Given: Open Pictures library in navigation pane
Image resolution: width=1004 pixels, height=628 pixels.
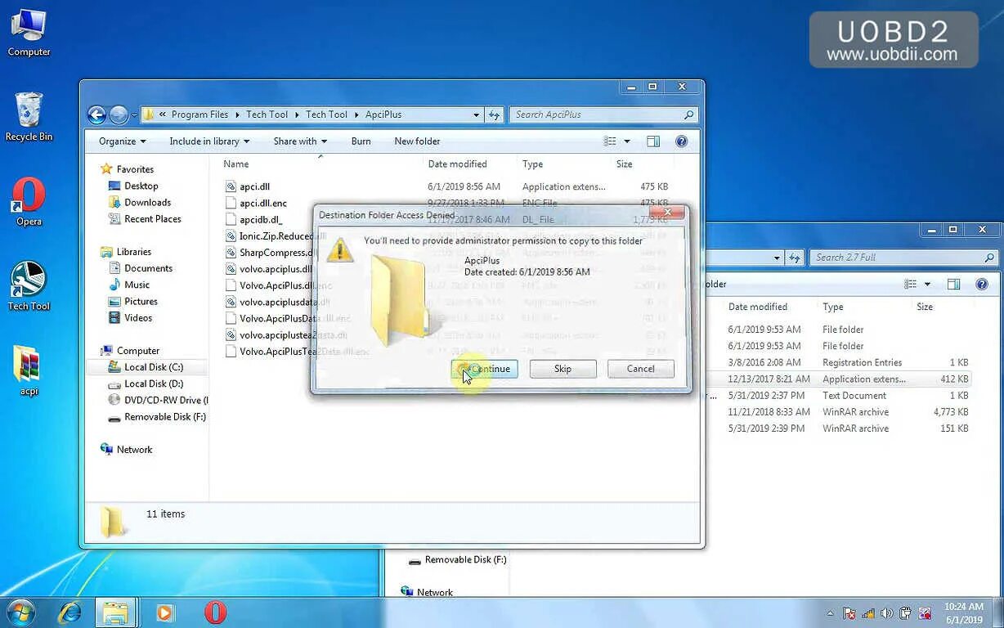Looking at the screenshot, I should (141, 301).
